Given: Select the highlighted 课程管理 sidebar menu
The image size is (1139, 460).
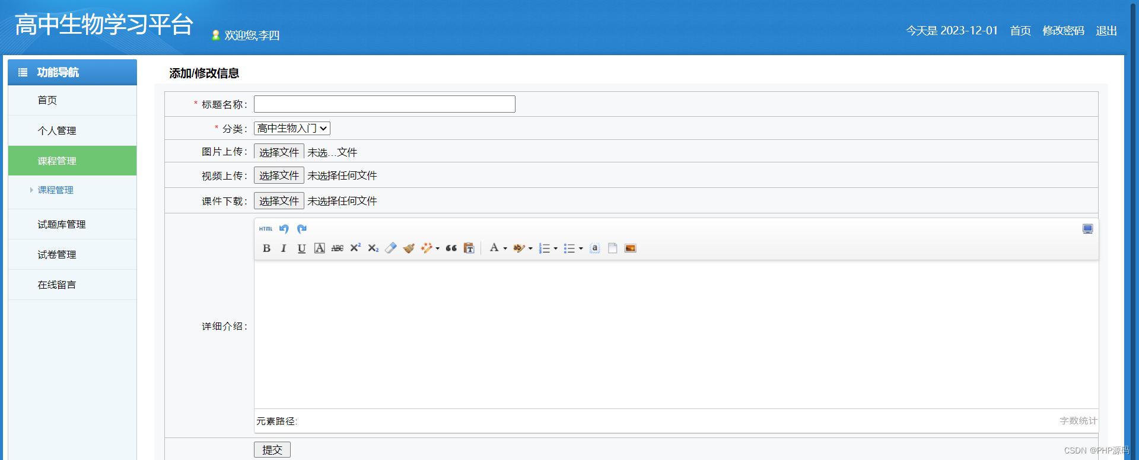Looking at the screenshot, I should pos(72,161).
